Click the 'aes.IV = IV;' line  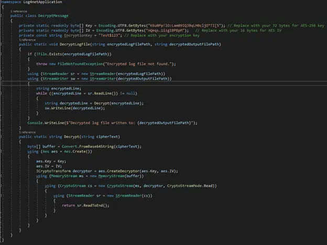(49, 166)
